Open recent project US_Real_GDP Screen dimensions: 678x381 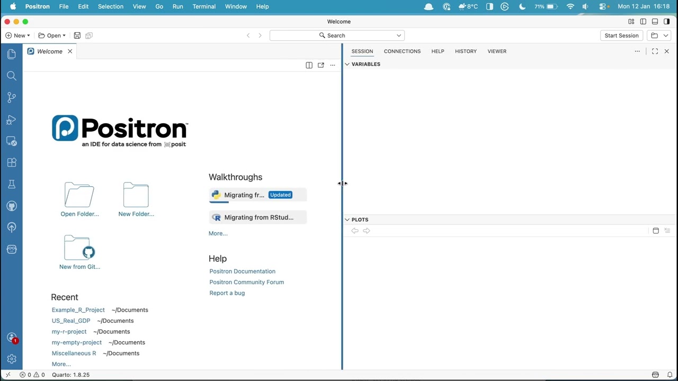(71, 321)
